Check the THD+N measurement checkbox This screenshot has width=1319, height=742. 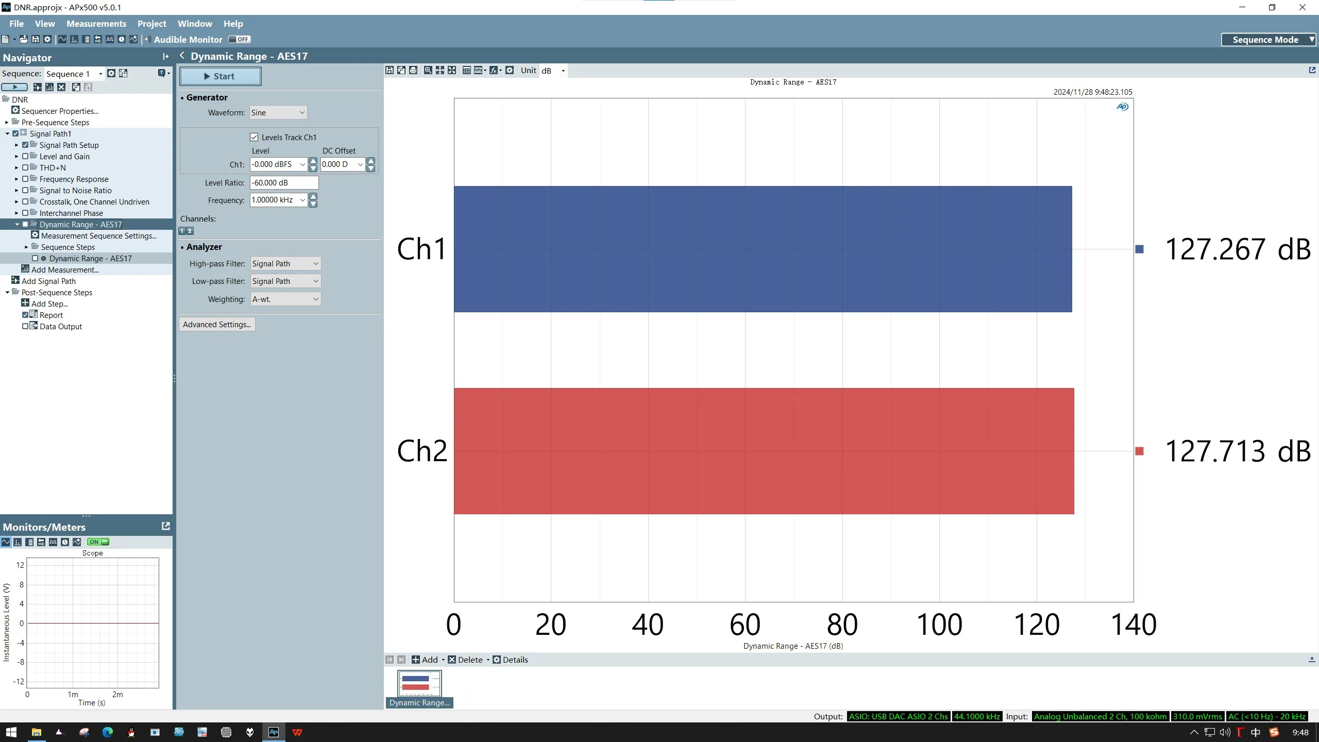tap(25, 167)
